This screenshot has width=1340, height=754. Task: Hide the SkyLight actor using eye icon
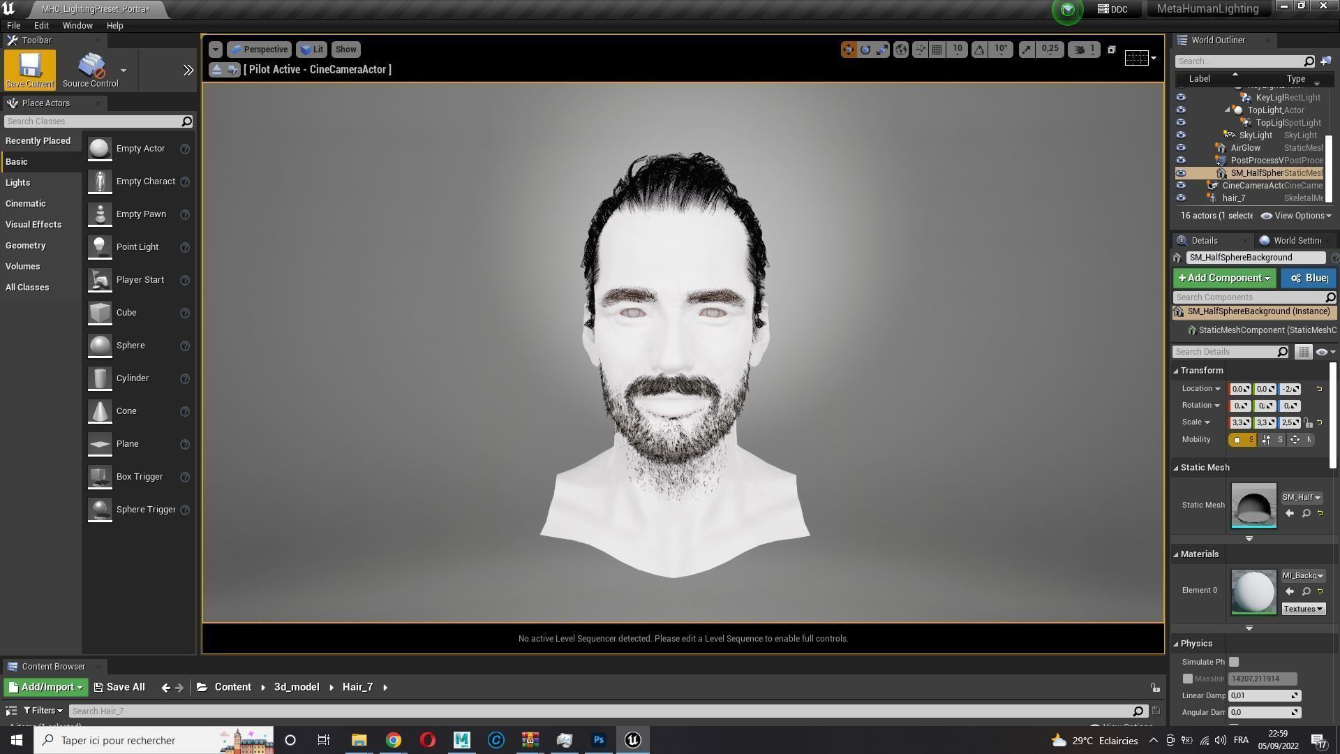tap(1180, 135)
